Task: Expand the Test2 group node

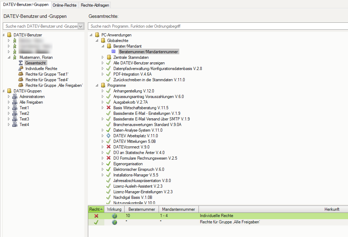Action: click(x=9, y=113)
